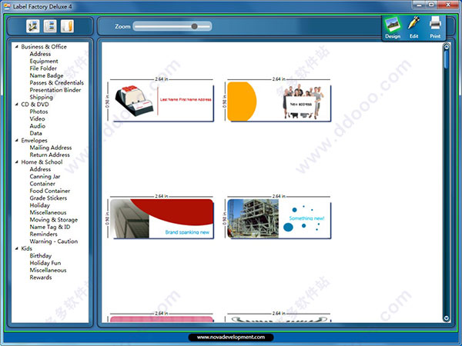Image resolution: width=462 pixels, height=346 pixels.
Task: Collapse the Kids category
Action: tap(17, 248)
